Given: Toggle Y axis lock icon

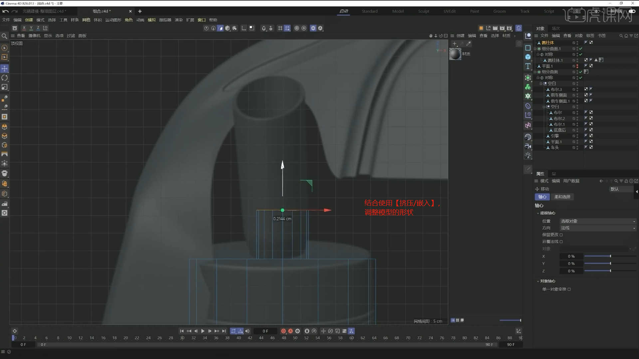Looking at the screenshot, I should [31, 28].
